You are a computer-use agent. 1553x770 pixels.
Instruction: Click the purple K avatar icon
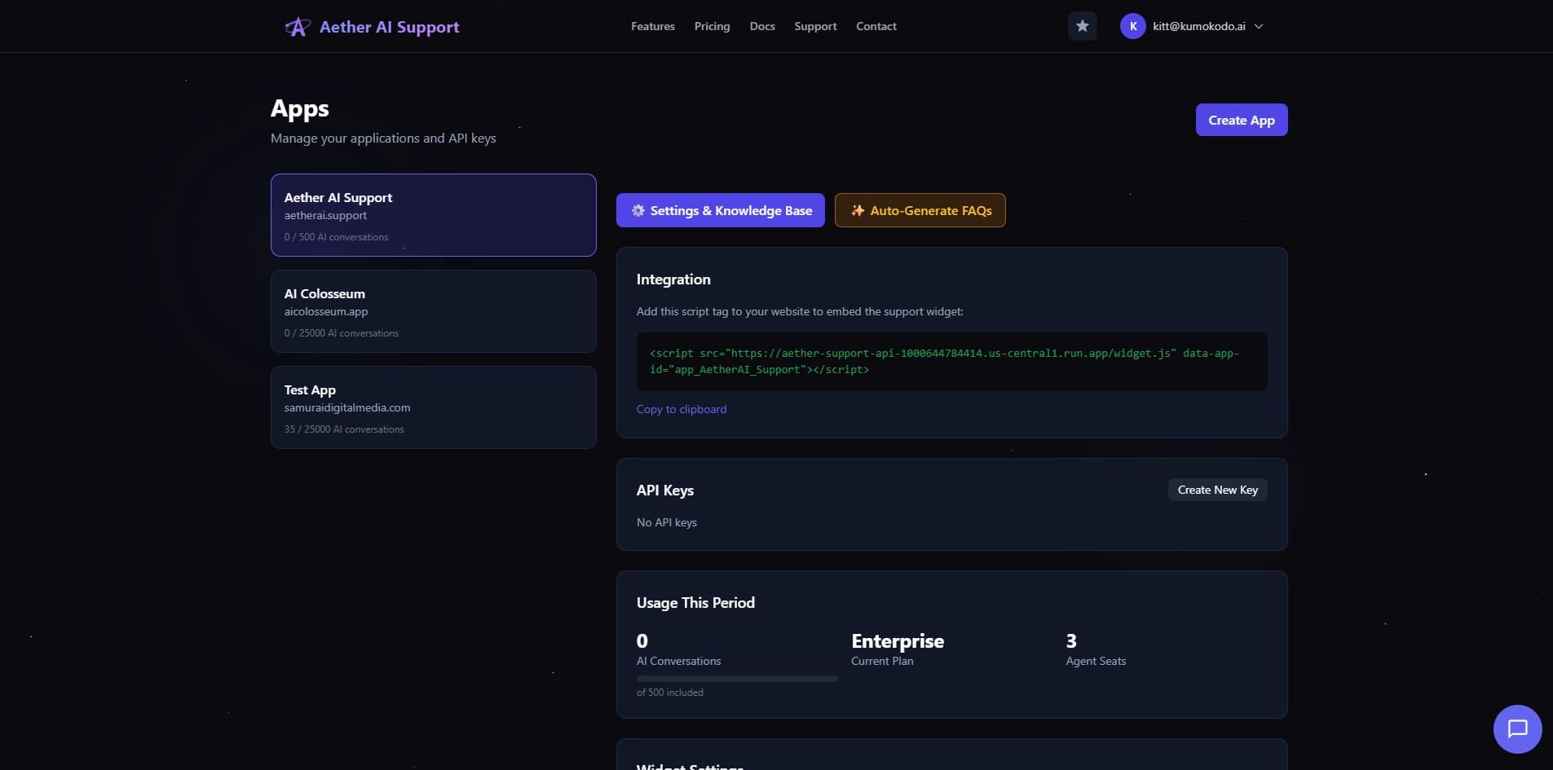coord(1133,25)
